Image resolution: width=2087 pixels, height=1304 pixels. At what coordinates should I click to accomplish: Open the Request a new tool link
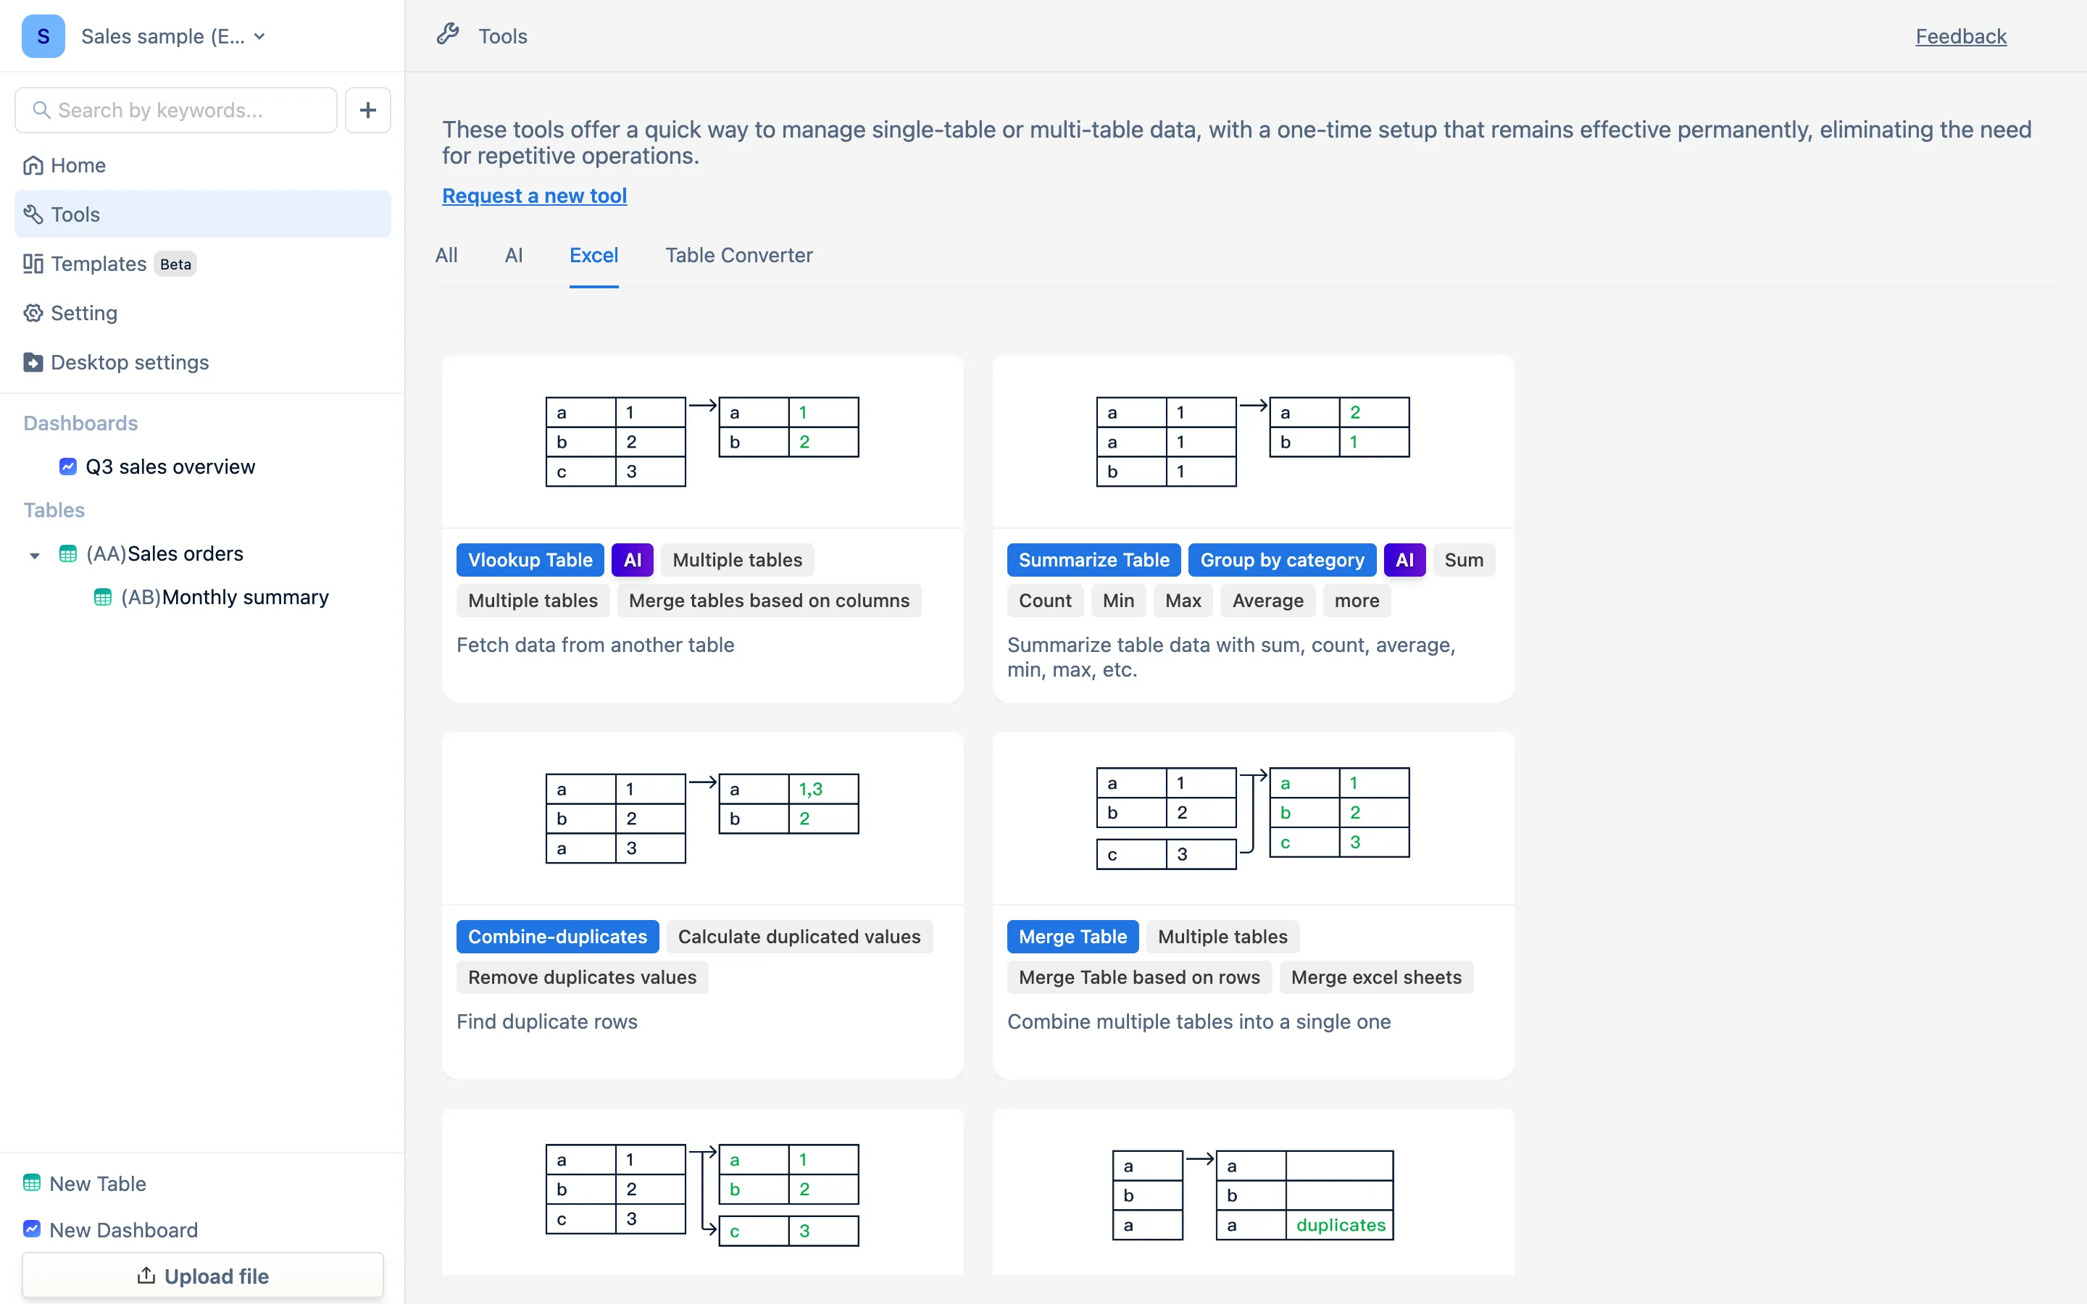(x=534, y=196)
